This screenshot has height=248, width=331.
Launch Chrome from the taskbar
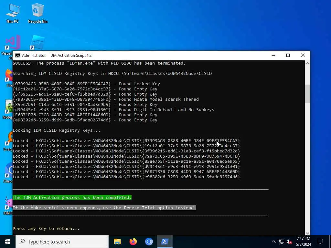point(149,242)
